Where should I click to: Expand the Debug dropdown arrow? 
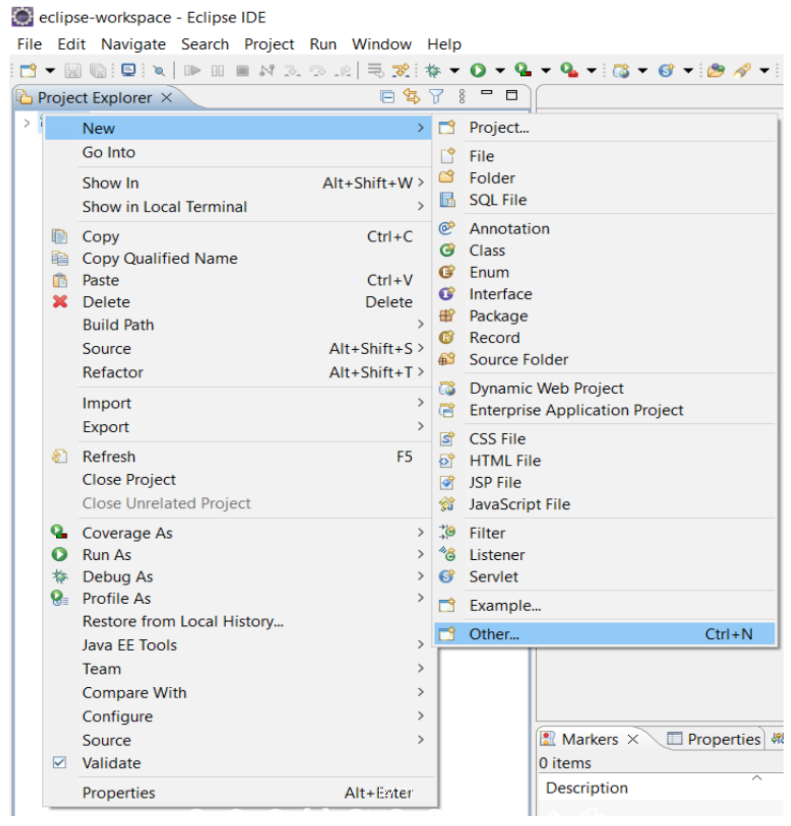[x=454, y=70]
